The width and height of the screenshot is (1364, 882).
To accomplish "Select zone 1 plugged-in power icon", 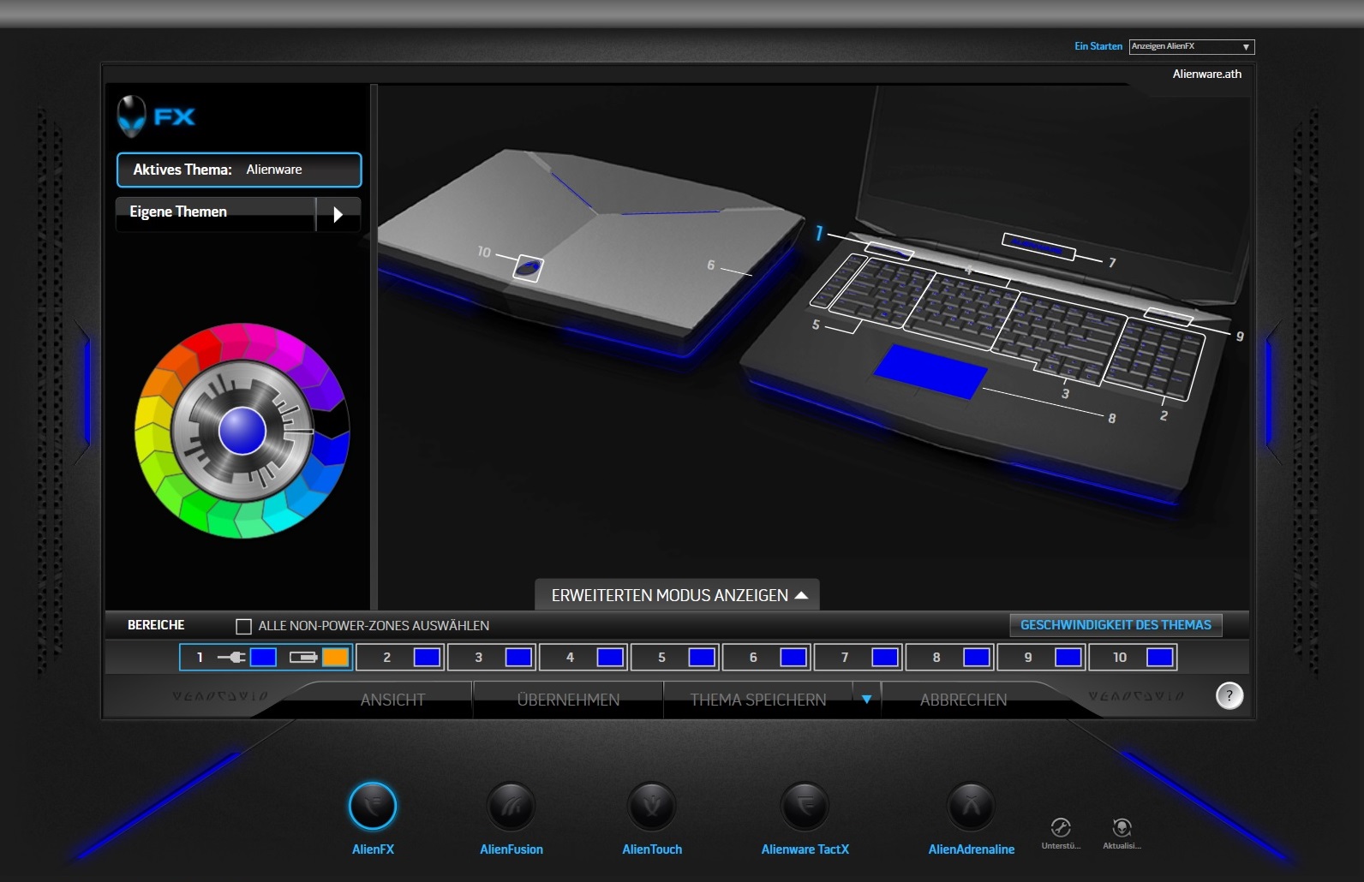I will (231, 658).
